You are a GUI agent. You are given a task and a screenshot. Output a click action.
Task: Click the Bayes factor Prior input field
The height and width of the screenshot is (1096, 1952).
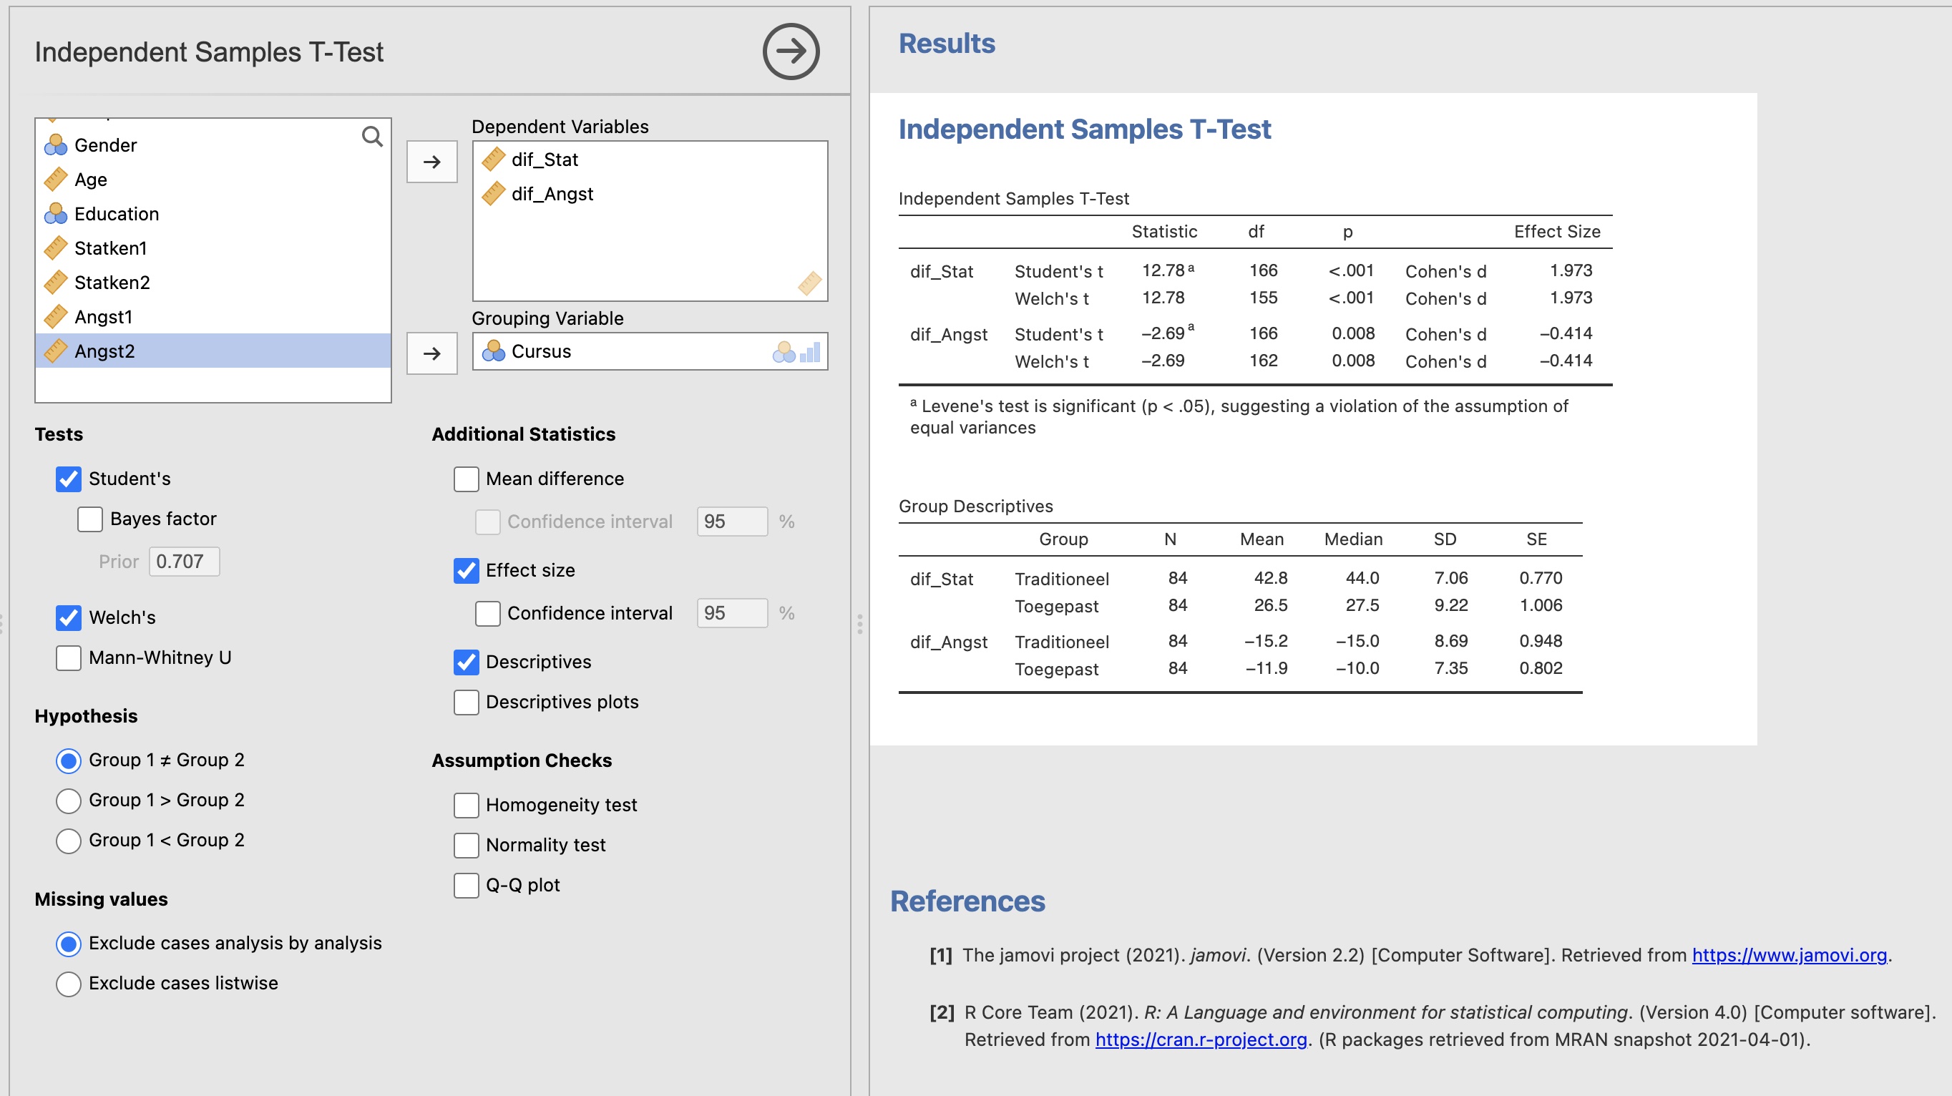pyautogui.click(x=183, y=562)
